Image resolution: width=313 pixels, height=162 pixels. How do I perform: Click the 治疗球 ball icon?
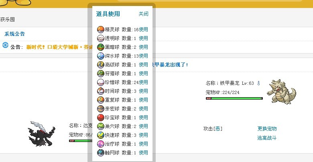101,144
